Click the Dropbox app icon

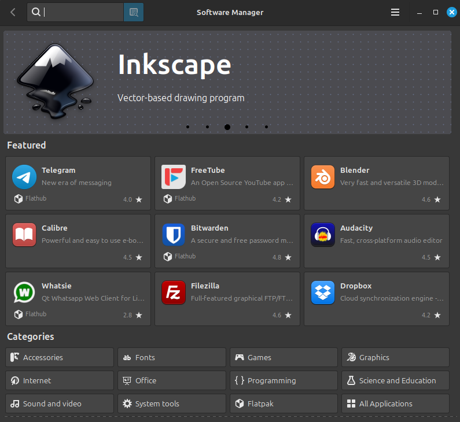[x=323, y=292]
